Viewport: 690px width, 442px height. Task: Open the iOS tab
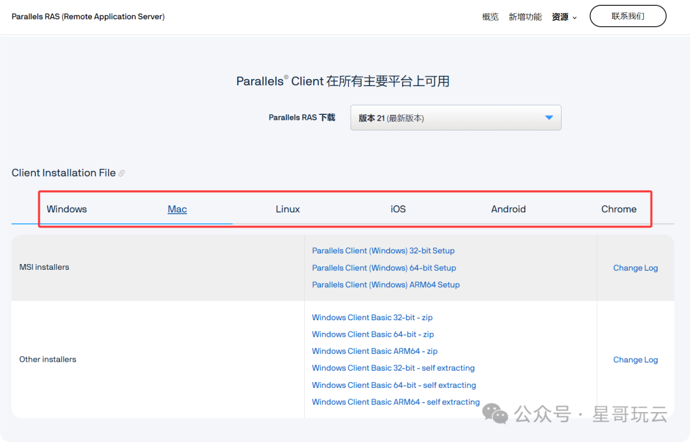(398, 209)
